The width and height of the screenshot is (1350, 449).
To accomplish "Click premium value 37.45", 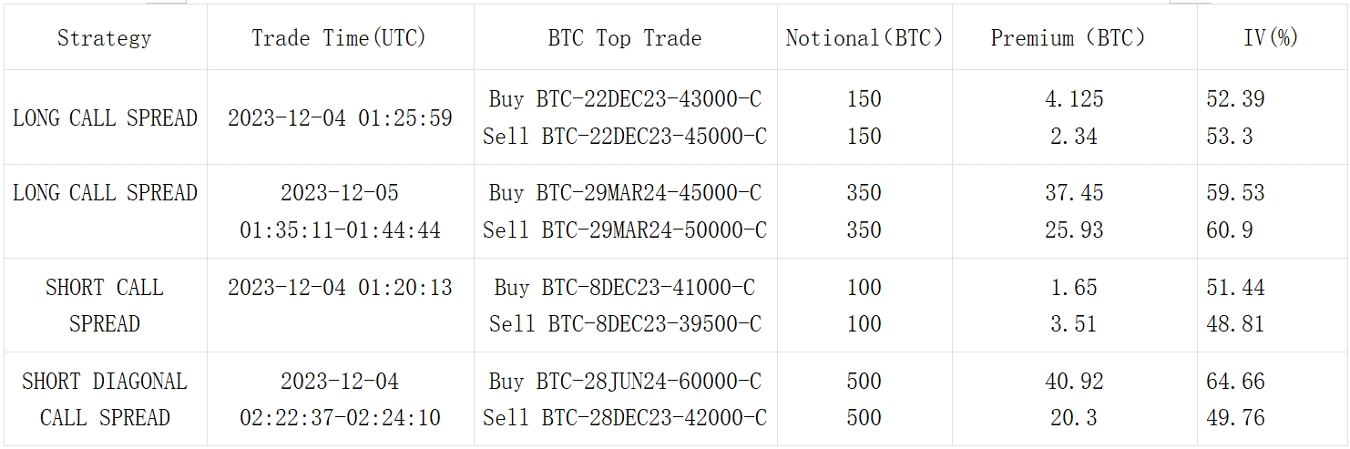I will click(x=1074, y=193).
